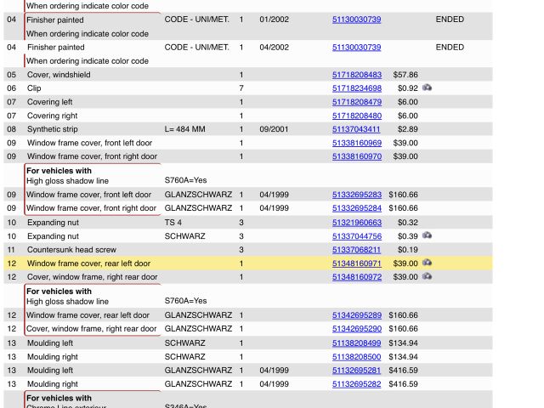Open Moulding right GLANZSCHWARZ part 51132695282

(x=356, y=384)
